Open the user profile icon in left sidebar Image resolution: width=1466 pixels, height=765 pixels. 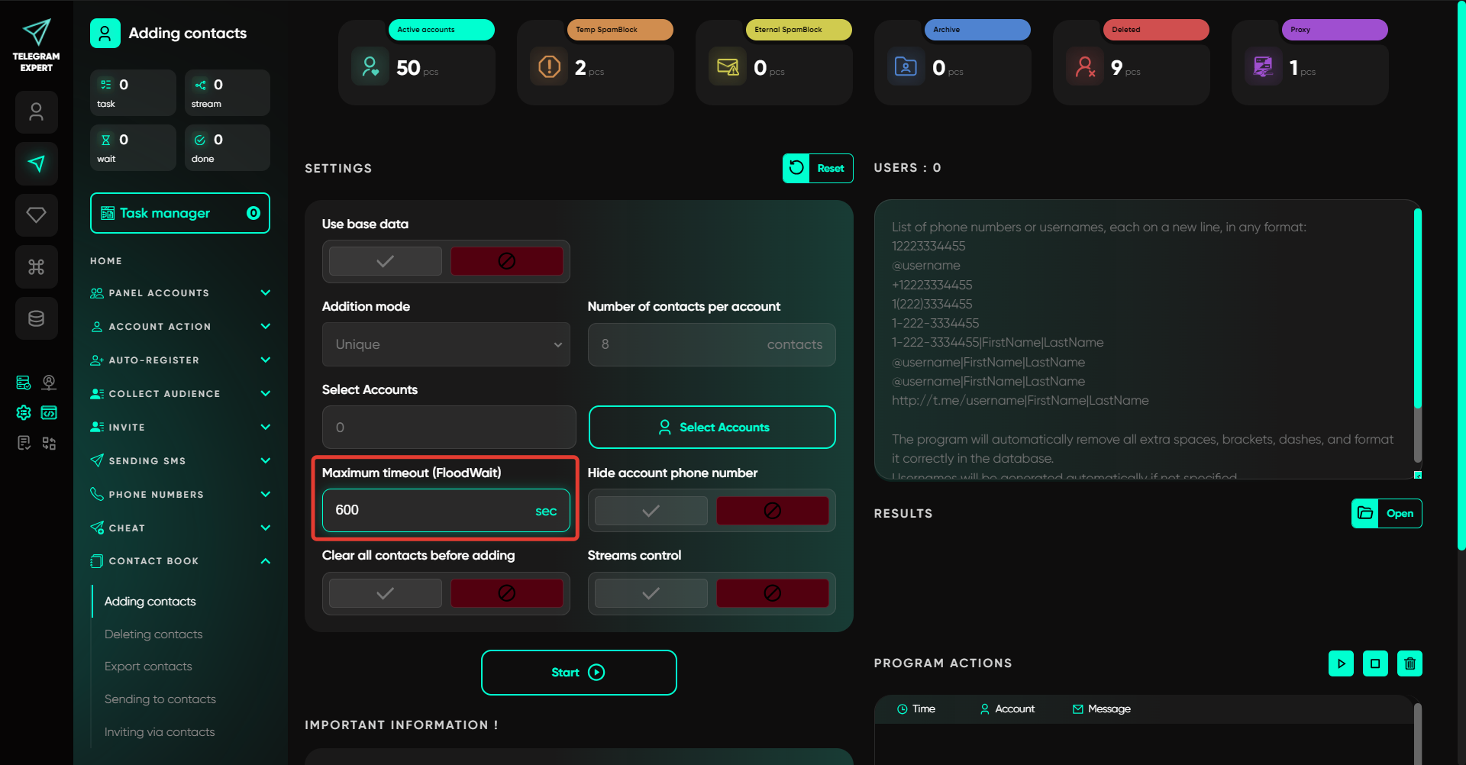click(x=36, y=112)
